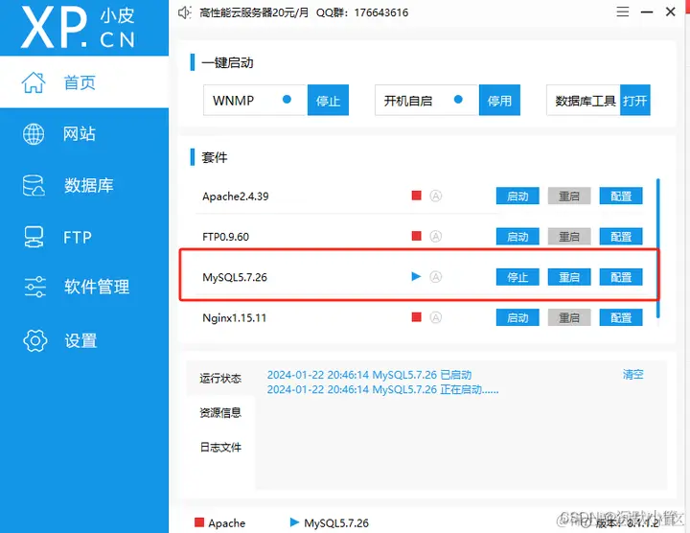Restart Nginx1.15.11 with 重启
Screen dimensions: 690x533
(569, 317)
